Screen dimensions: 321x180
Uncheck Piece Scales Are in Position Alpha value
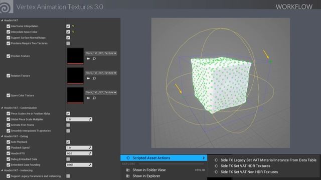point(68,113)
